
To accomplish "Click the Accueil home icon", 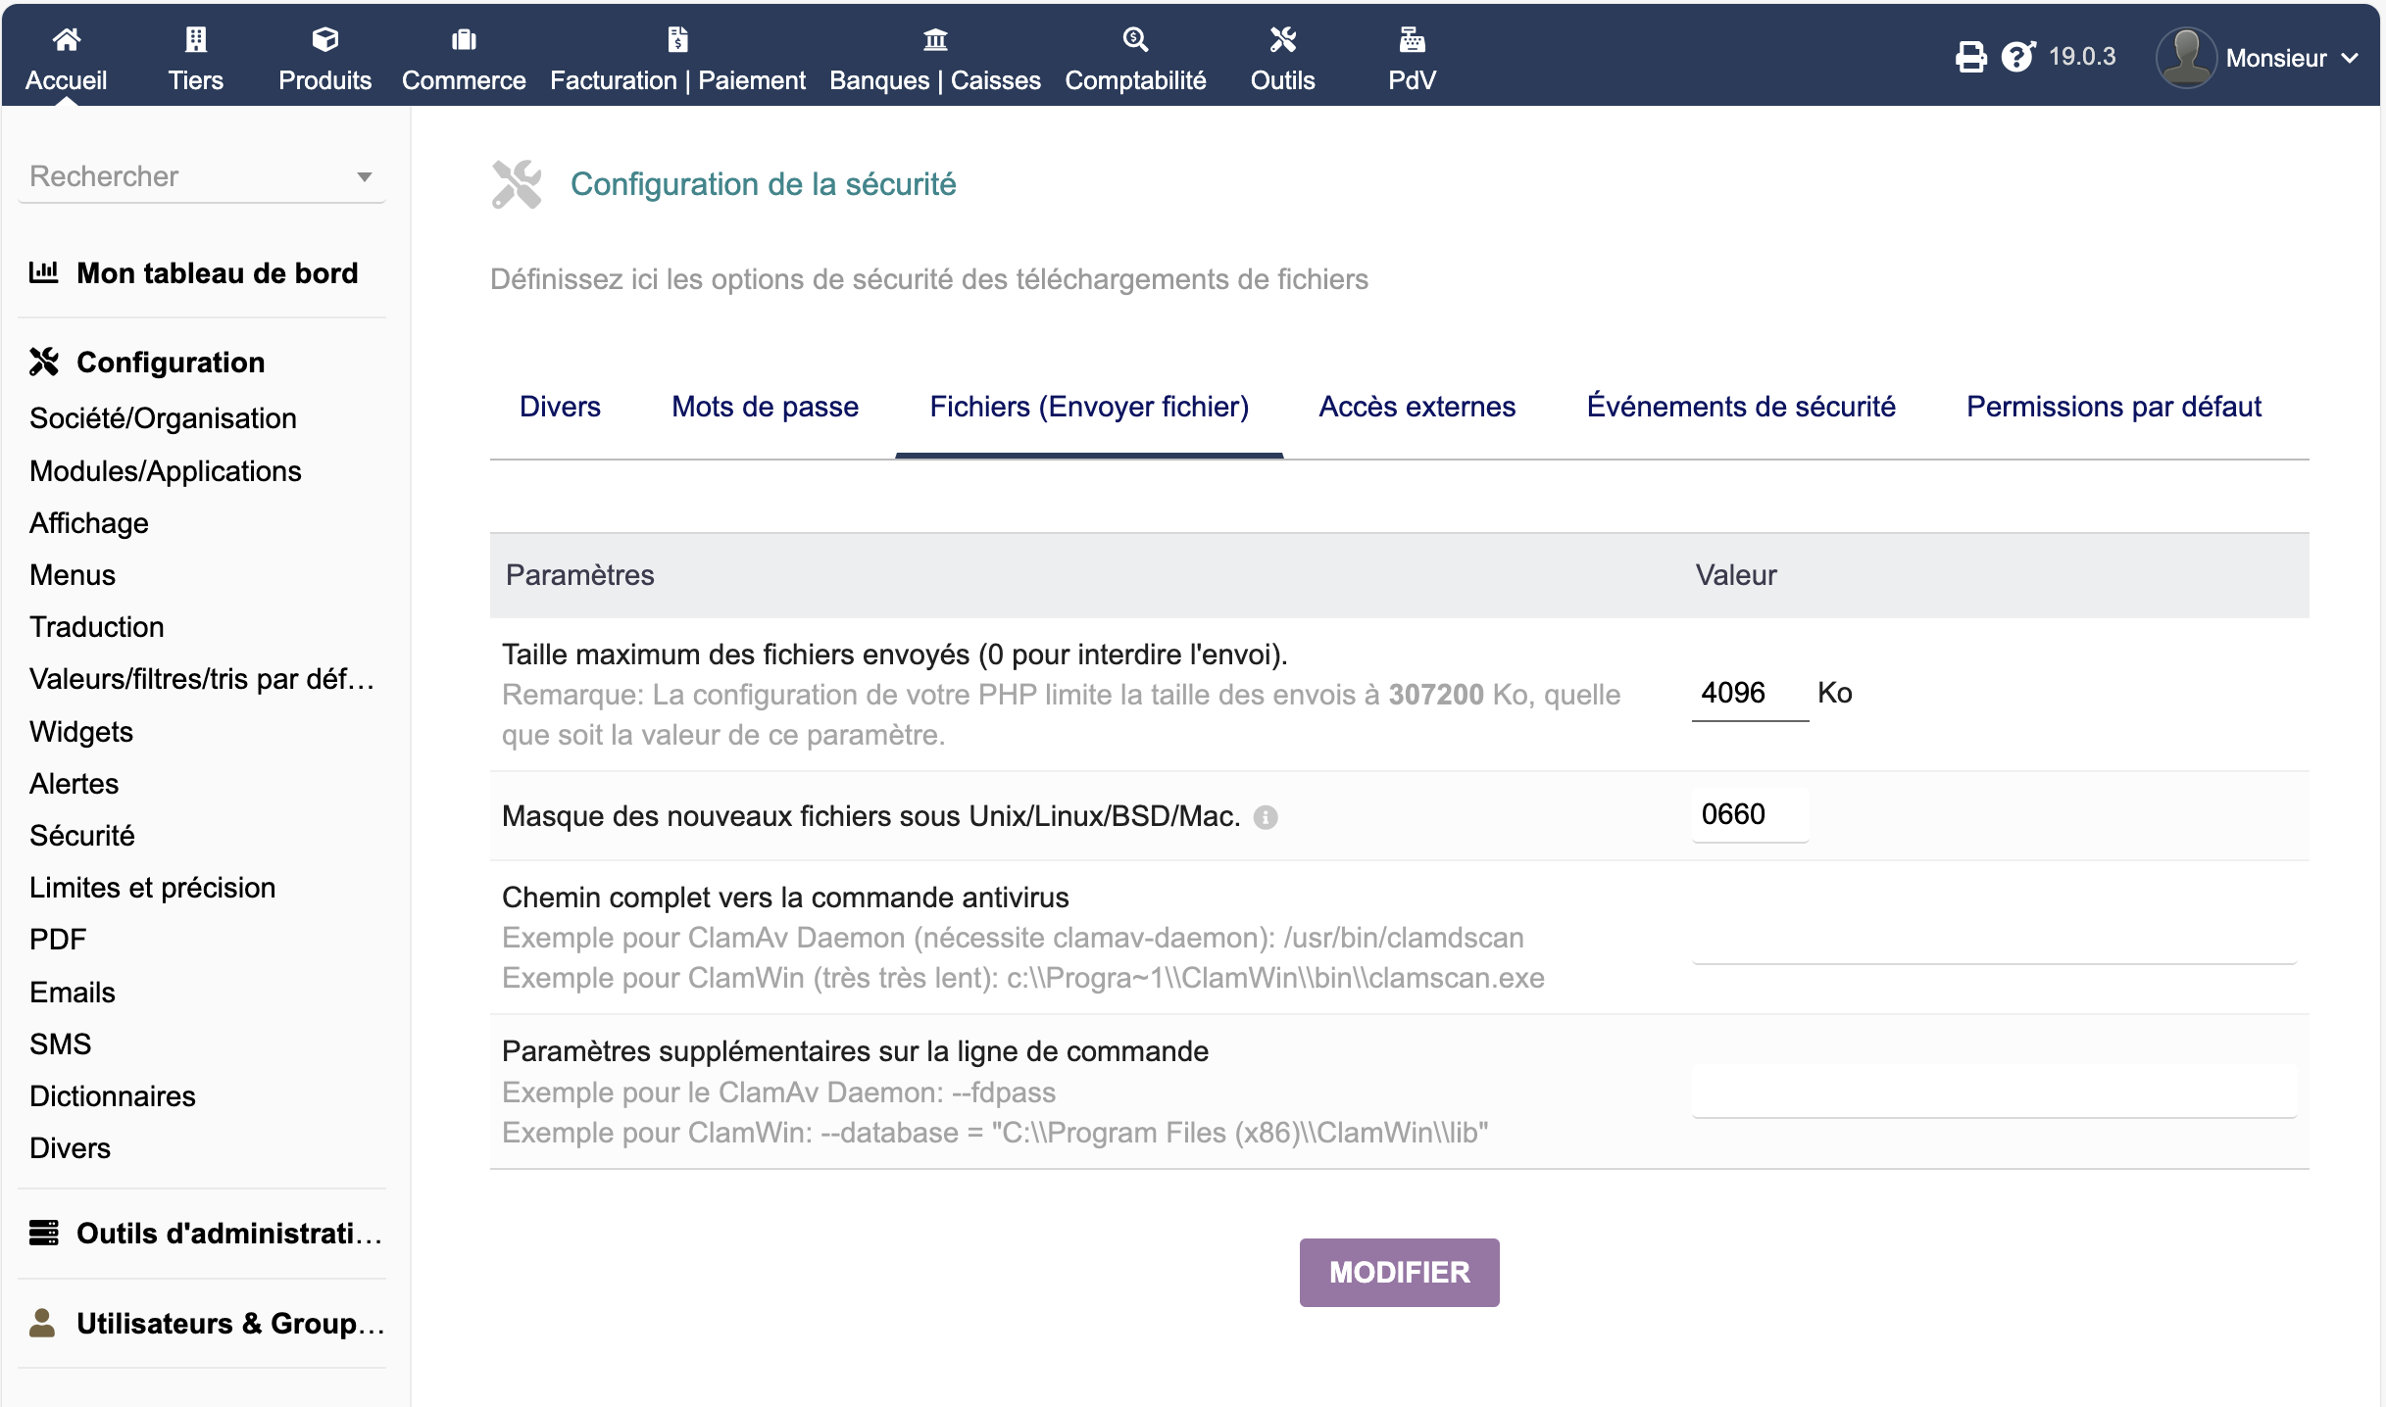I will pyautogui.click(x=66, y=39).
